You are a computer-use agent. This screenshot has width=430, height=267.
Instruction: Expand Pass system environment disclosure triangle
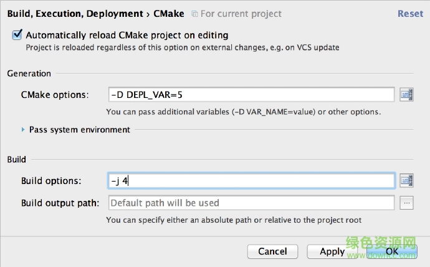point(24,130)
